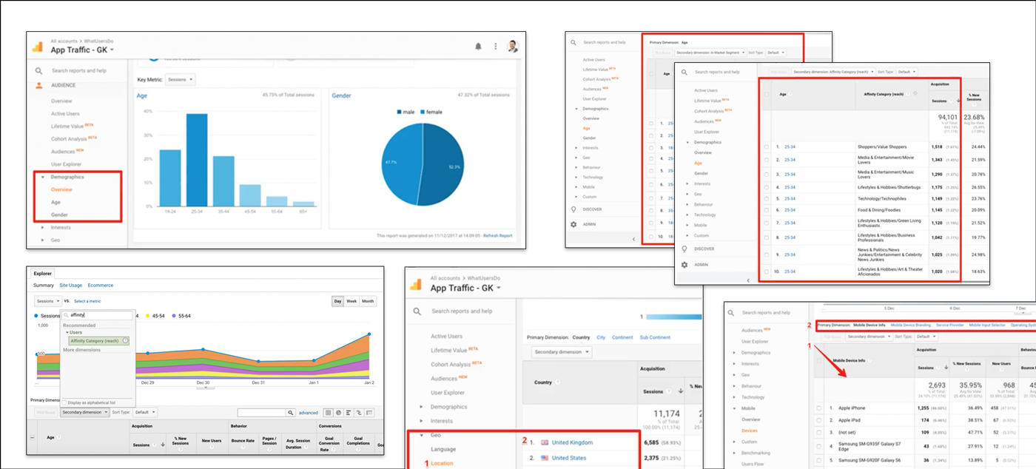Click the Analytics logo in the Age/Gender overview window
1036x469 pixels.
37,46
